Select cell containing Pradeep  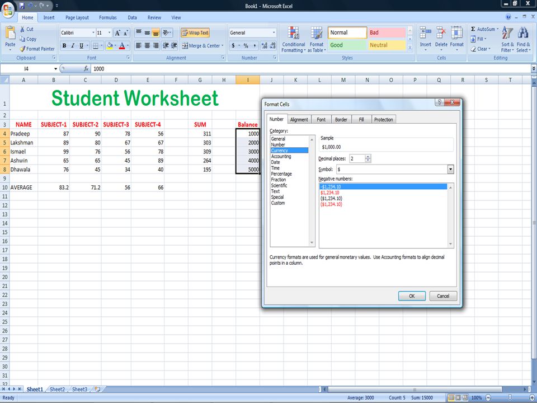click(x=23, y=134)
